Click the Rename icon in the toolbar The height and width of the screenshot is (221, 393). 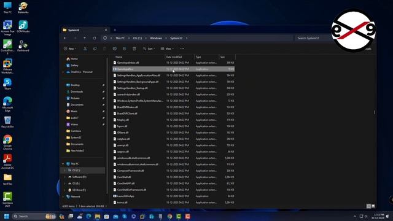click(115, 48)
